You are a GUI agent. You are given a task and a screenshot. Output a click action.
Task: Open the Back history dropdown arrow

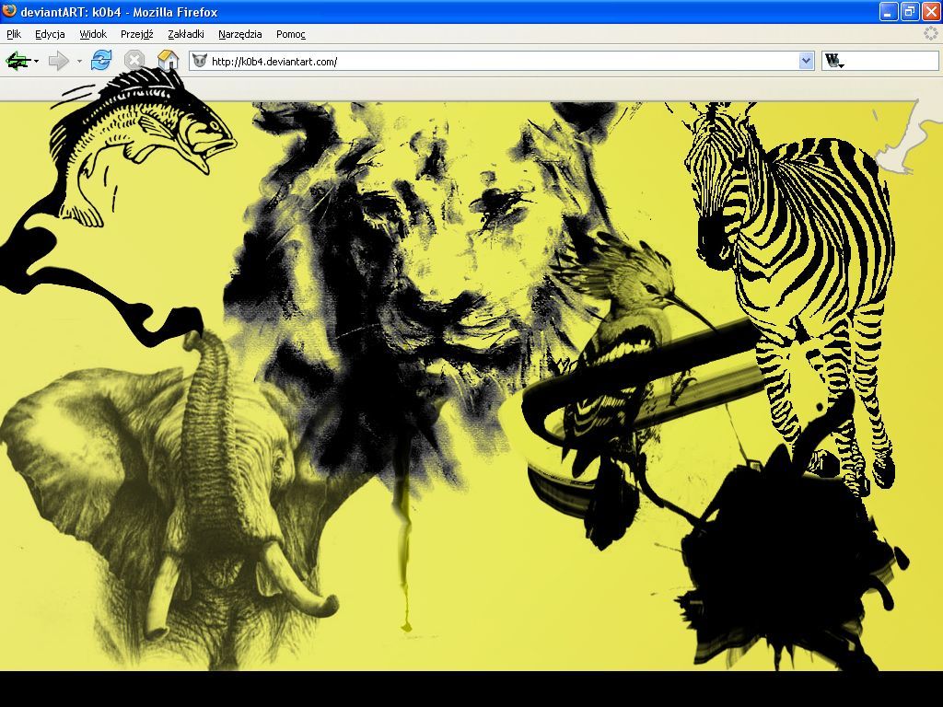(37, 62)
